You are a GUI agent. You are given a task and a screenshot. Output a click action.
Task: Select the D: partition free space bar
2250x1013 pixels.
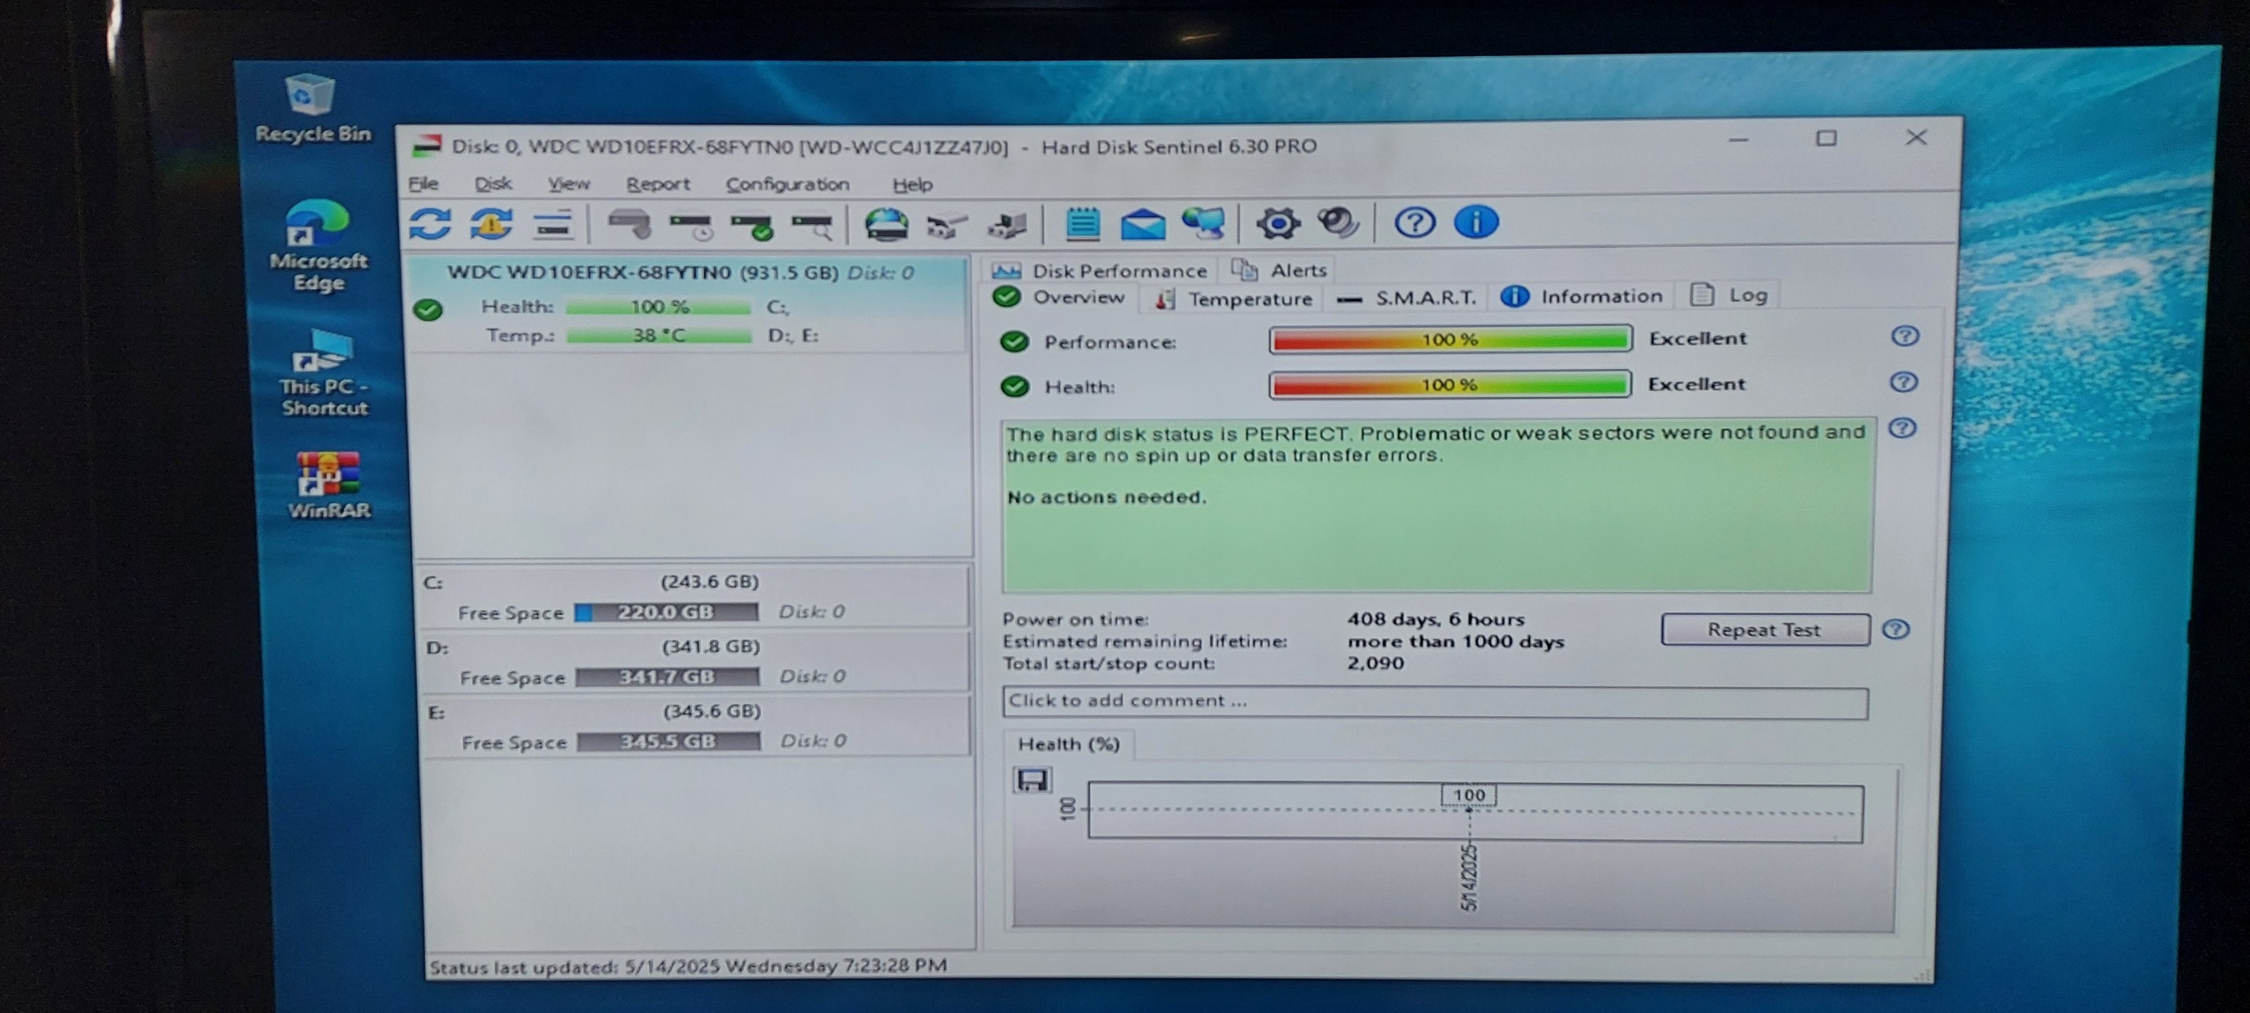point(668,677)
